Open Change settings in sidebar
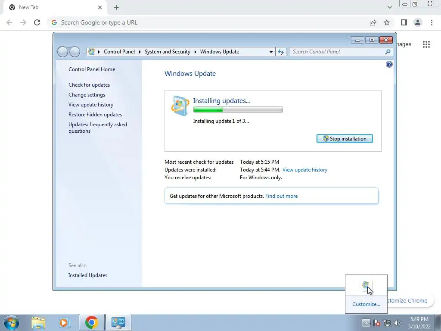Image resolution: width=441 pixels, height=331 pixels. click(x=87, y=95)
